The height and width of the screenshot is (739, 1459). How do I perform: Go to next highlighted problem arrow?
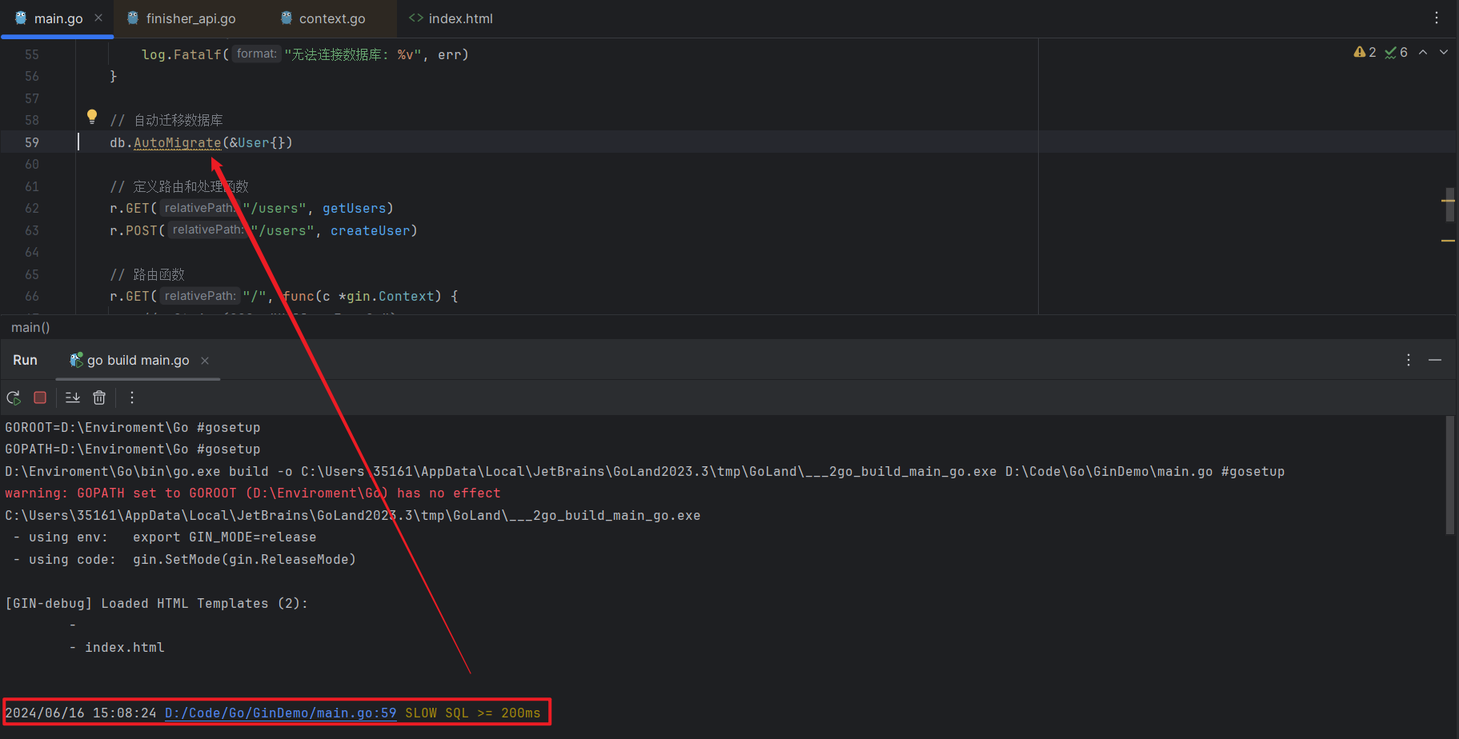(1444, 52)
